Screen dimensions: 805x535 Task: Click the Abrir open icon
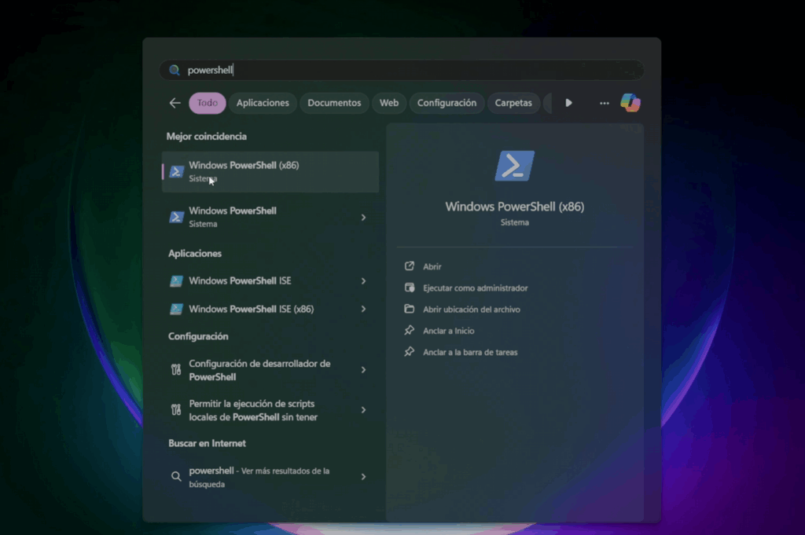pyautogui.click(x=409, y=266)
